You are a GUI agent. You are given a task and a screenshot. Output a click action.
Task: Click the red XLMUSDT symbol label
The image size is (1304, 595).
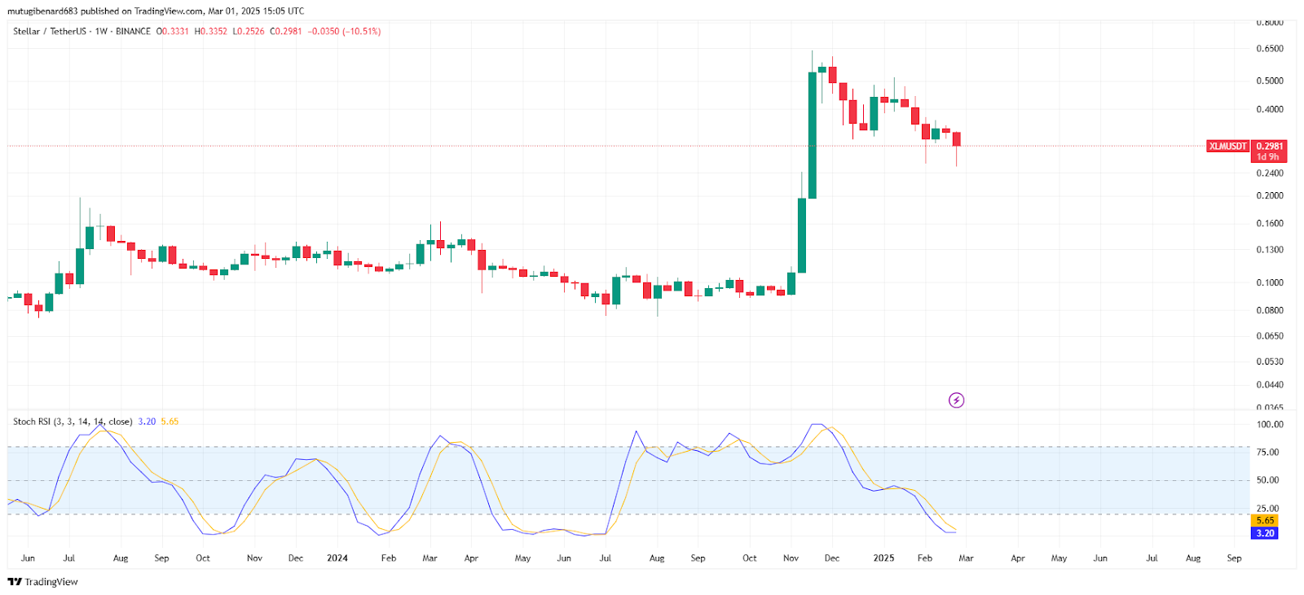click(1227, 147)
